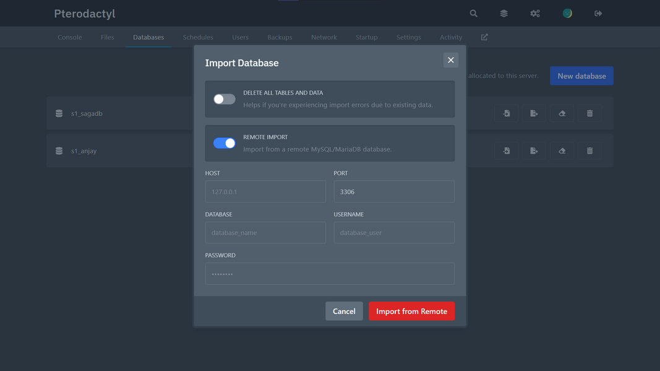Viewport: 660px width, 371px height.
Task: Focus the Host input field
Action: [x=265, y=192]
